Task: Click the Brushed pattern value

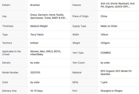Action: click(x=35, y=5)
